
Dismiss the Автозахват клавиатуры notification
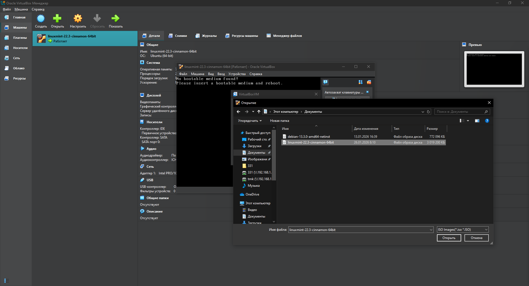pos(367,92)
